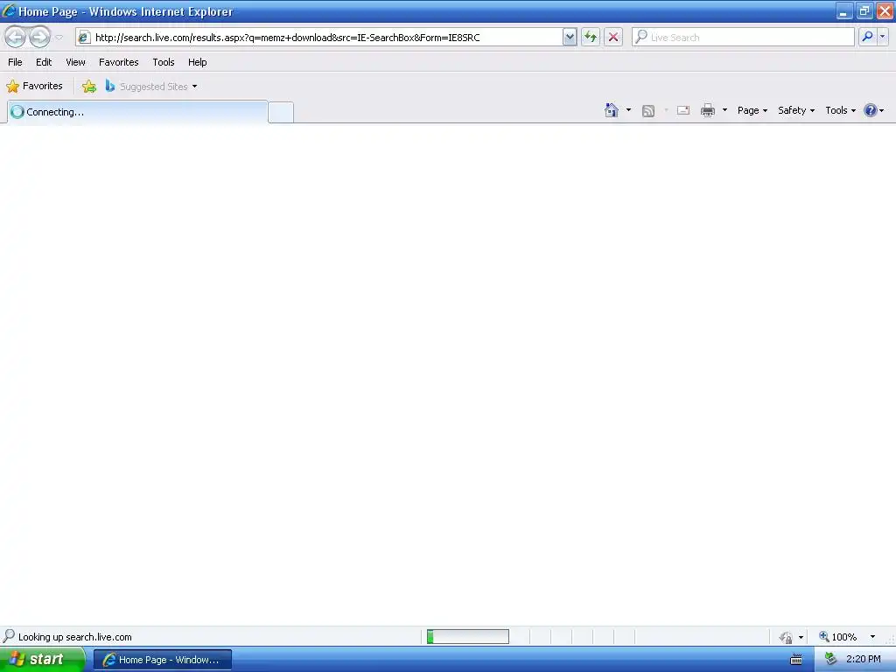Click the Windows start button
Image resolution: width=896 pixels, height=672 pixels.
(x=42, y=660)
